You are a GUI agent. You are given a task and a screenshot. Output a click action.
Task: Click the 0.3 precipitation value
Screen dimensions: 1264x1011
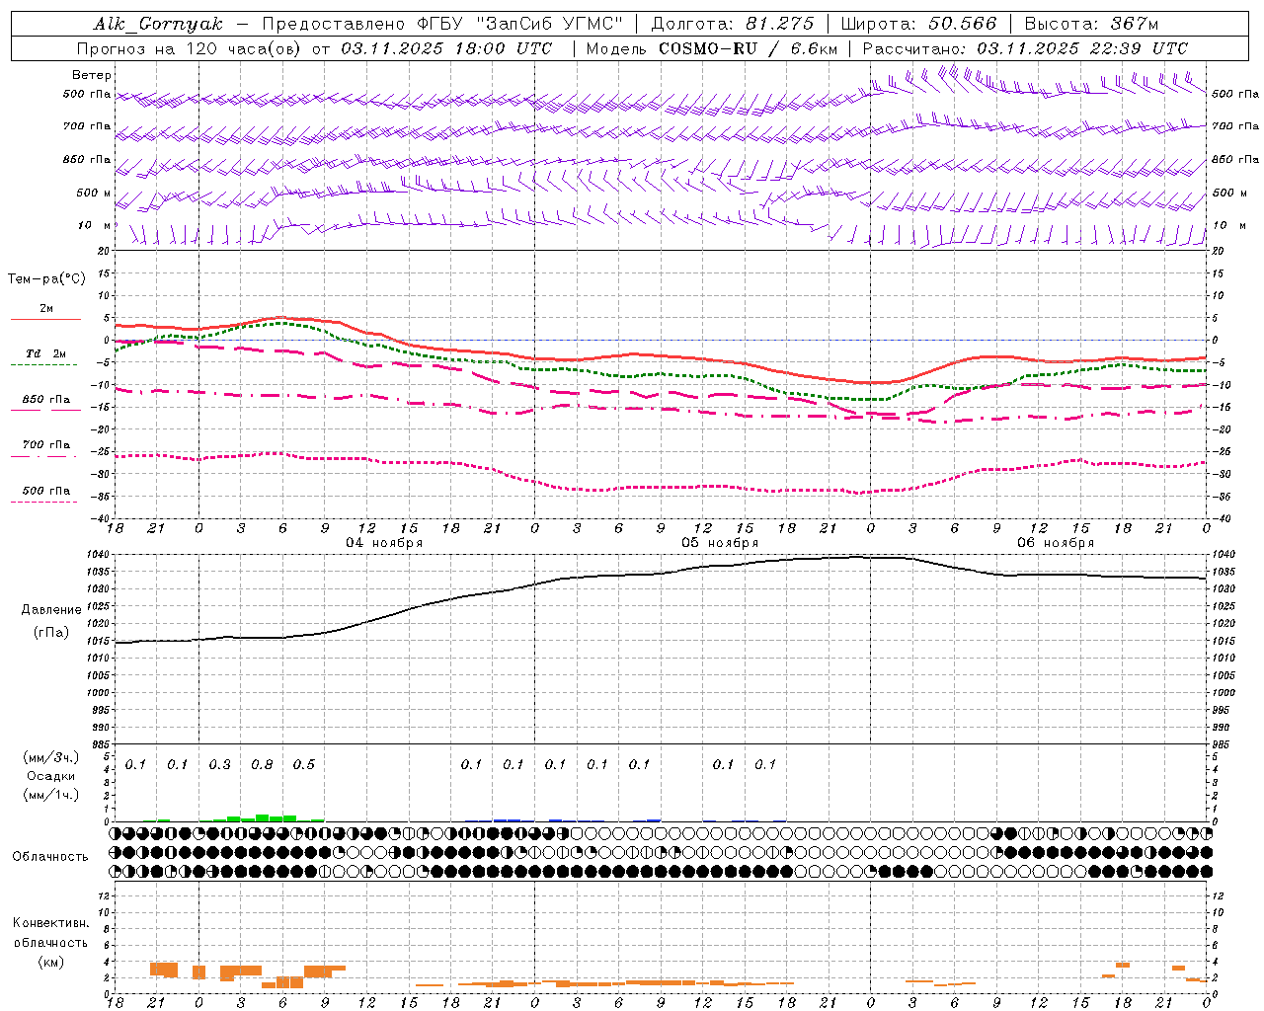pyautogui.click(x=219, y=765)
